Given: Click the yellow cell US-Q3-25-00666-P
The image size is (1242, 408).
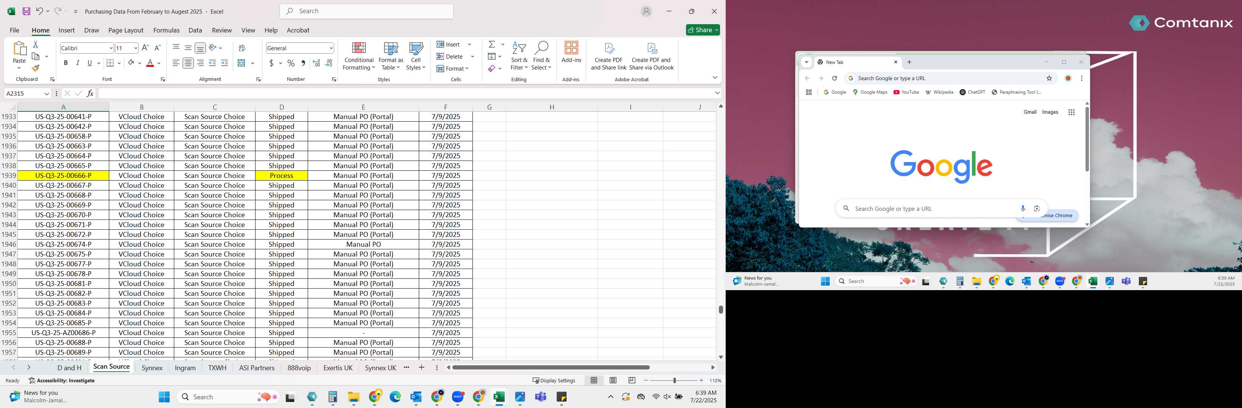Looking at the screenshot, I should tap(63, 175).
